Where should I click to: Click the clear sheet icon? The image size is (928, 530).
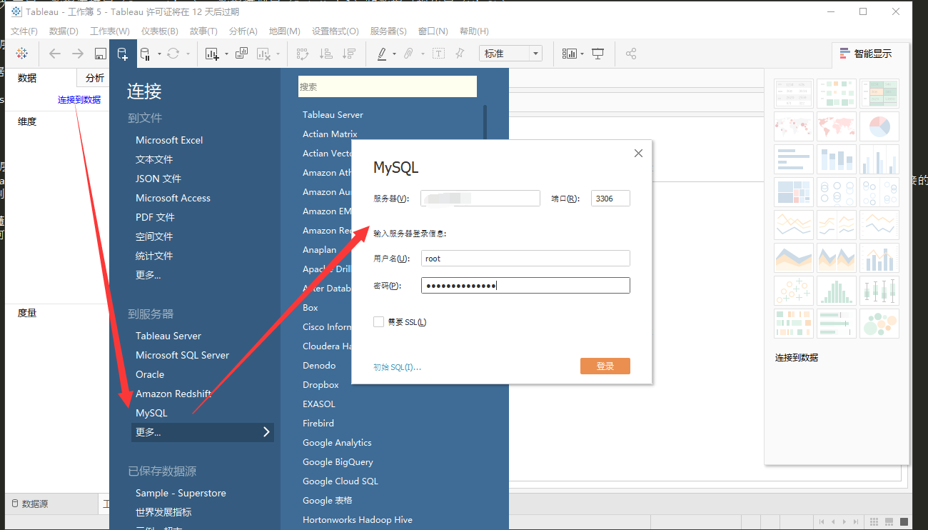[x=263, y=54]
